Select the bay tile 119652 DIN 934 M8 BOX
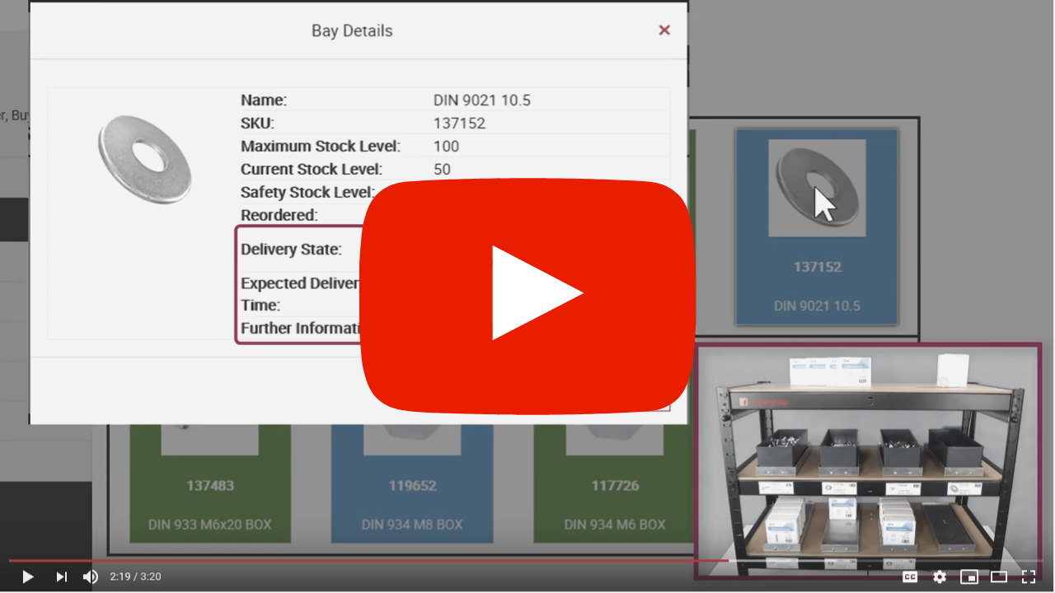This screenshot has width=1055, height=593. [x=412, y=482]
